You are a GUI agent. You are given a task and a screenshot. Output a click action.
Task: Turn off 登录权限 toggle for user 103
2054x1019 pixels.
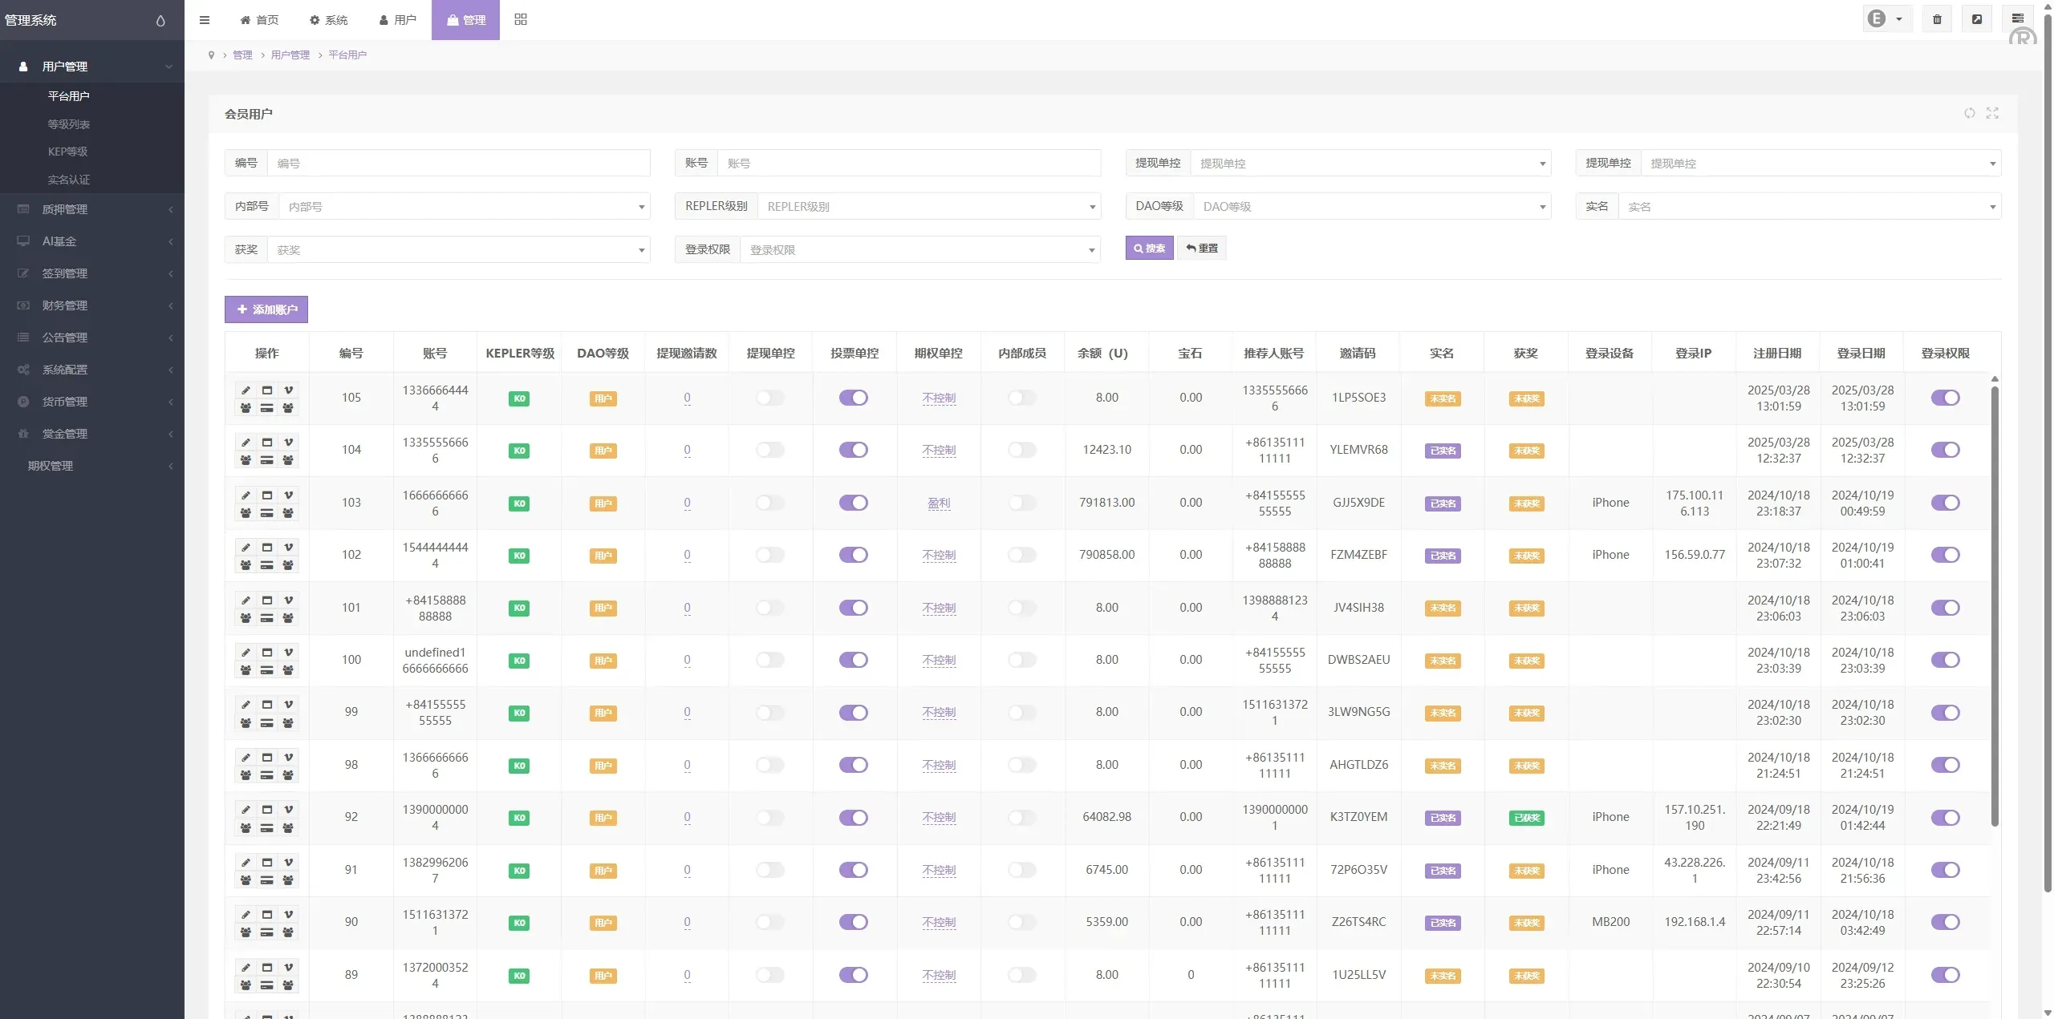pyautogui.click(x=1945, y=503)
